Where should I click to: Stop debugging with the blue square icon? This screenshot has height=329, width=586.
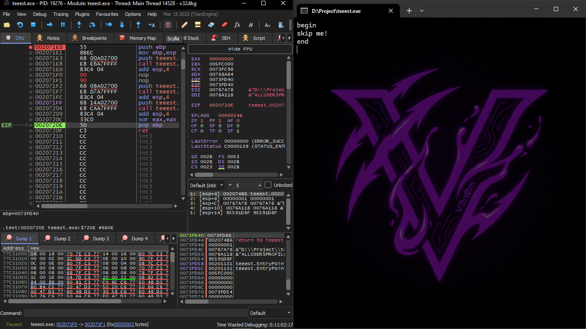(33, 25)
